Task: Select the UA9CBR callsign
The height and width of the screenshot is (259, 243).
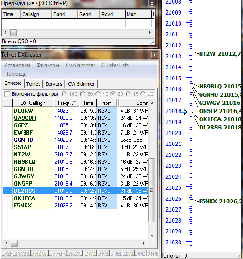Action: point(25,118)
